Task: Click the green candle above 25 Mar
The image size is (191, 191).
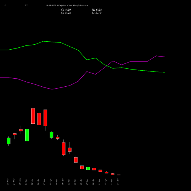Action: [x=9, y=141]
